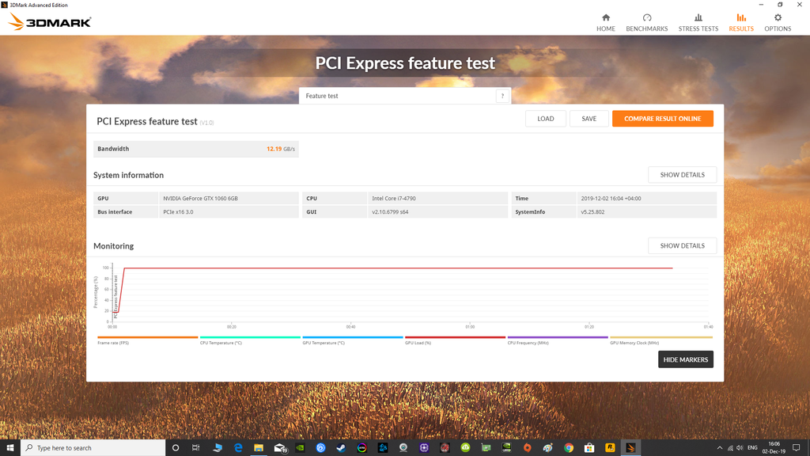Viewport: 810px width, 456px height.
Task: Click the Monitoring section heading
Action: pyautogui.click(x=114, y=246)
